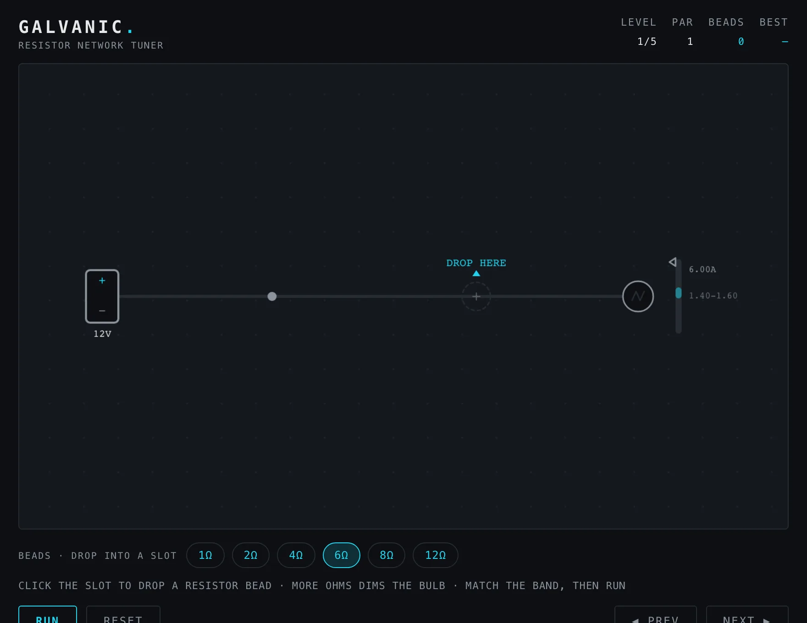Click the GALVANIC title
Image resolution: width=807 pixels, height=623 pixels.
pos(77,27)
